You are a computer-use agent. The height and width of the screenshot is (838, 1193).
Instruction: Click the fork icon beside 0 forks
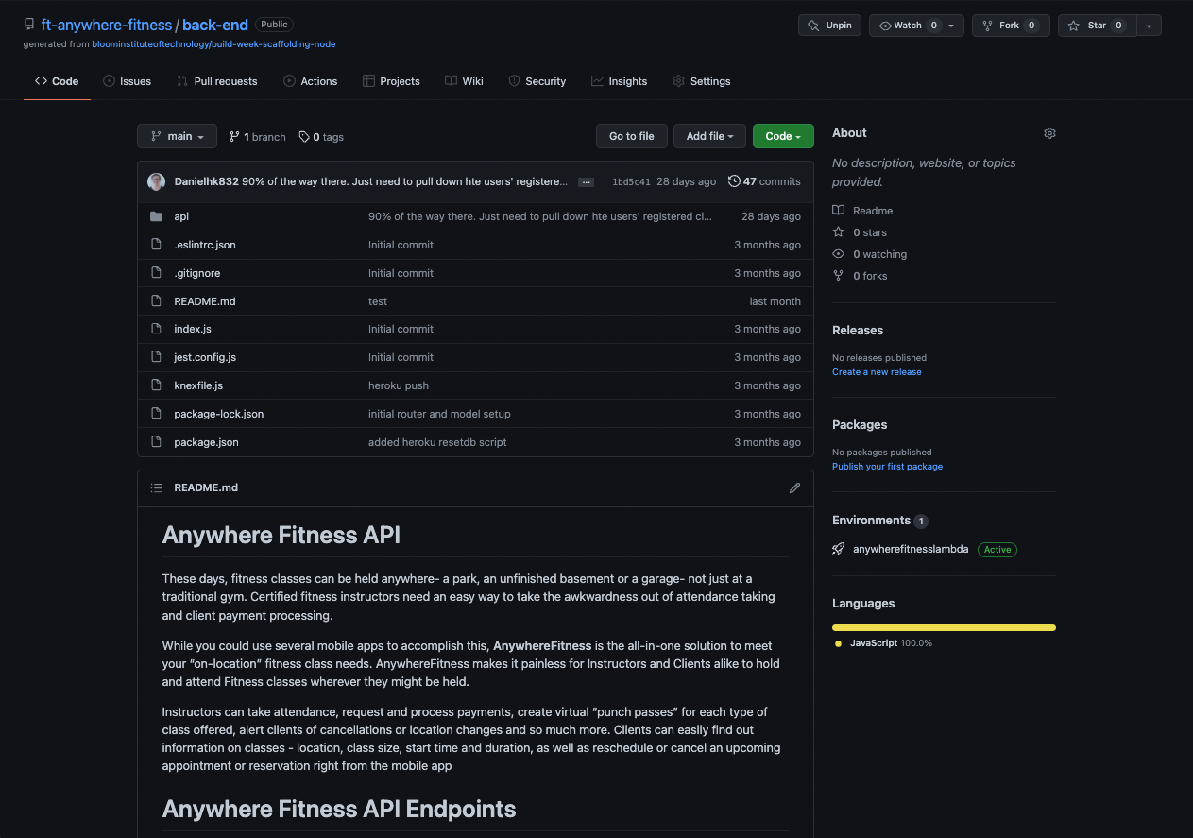(839, 276)
